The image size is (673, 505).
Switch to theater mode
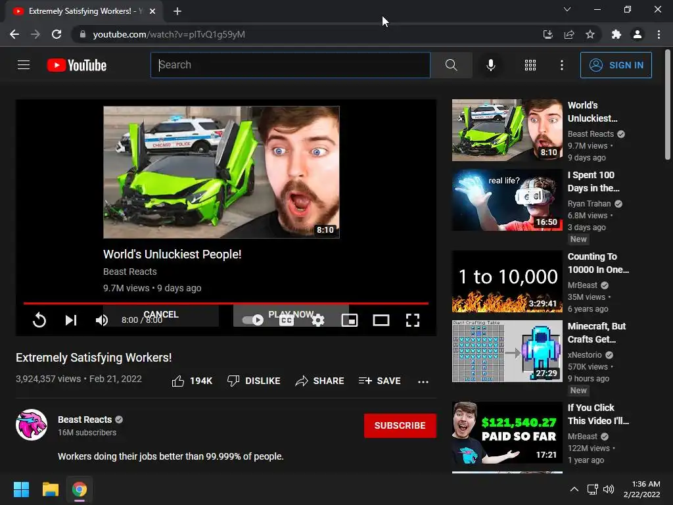click(381, 320)
